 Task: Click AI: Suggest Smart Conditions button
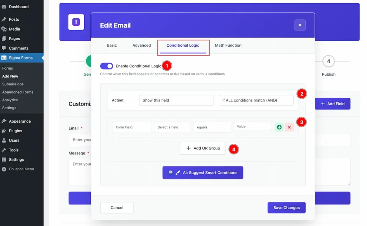point(203,173)
